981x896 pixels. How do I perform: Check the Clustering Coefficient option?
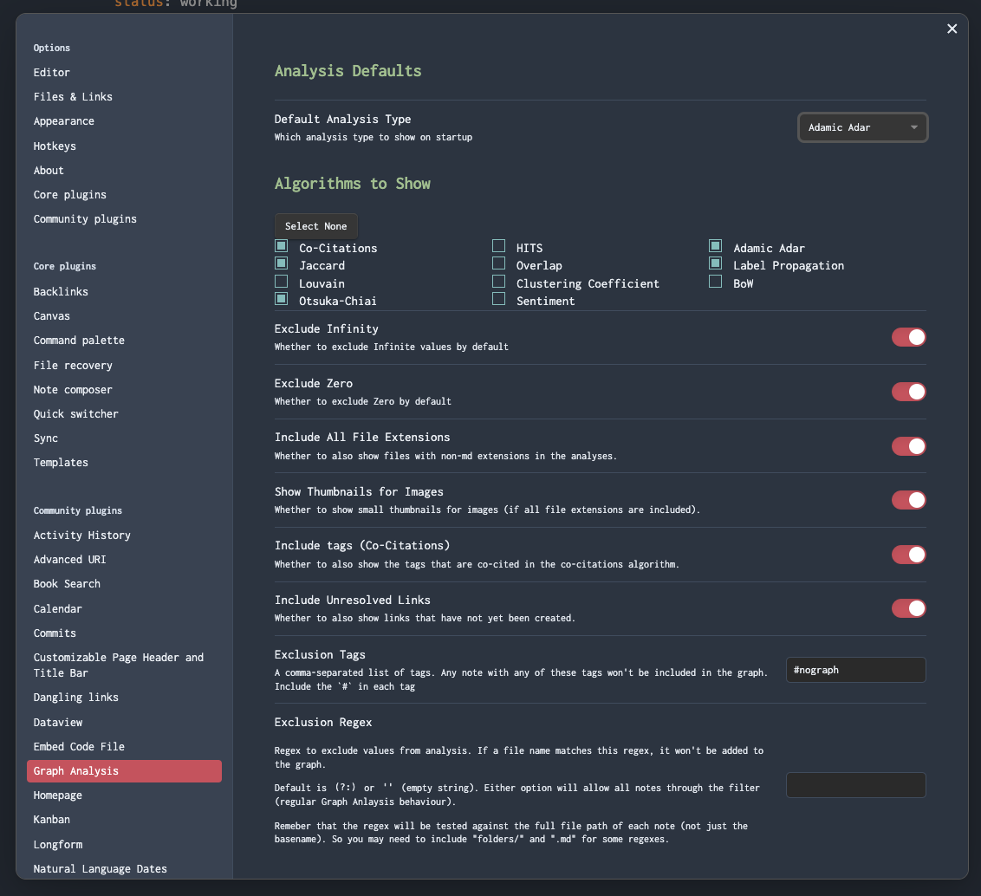[498, 281]
